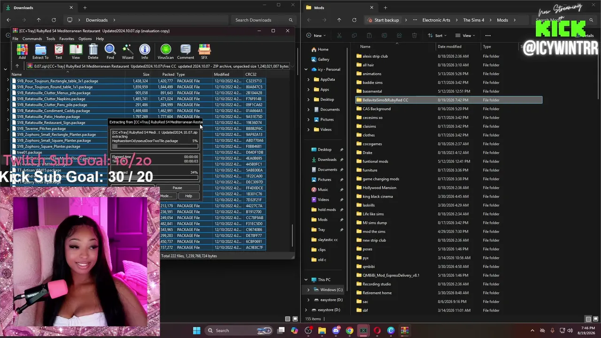Viewport: 601px width, 338px height.
Task: Click the Extract To icon in WinRAR
Action: coord(40,52)
